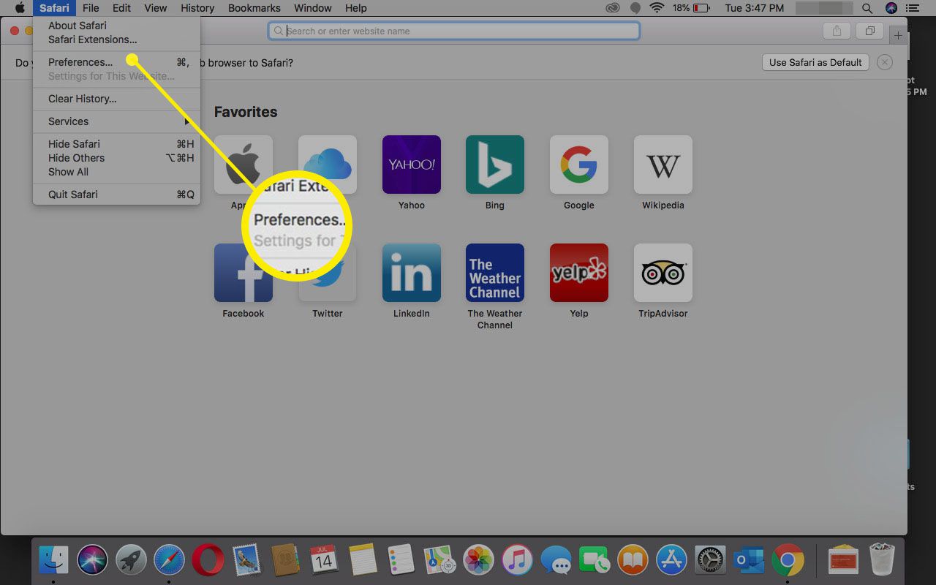Expand the Services submenu
Screen dimensions: 936x585
[116, 121]
